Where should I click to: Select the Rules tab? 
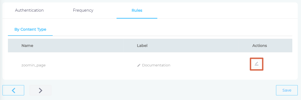pyautogui.click(x=137, y=10)
